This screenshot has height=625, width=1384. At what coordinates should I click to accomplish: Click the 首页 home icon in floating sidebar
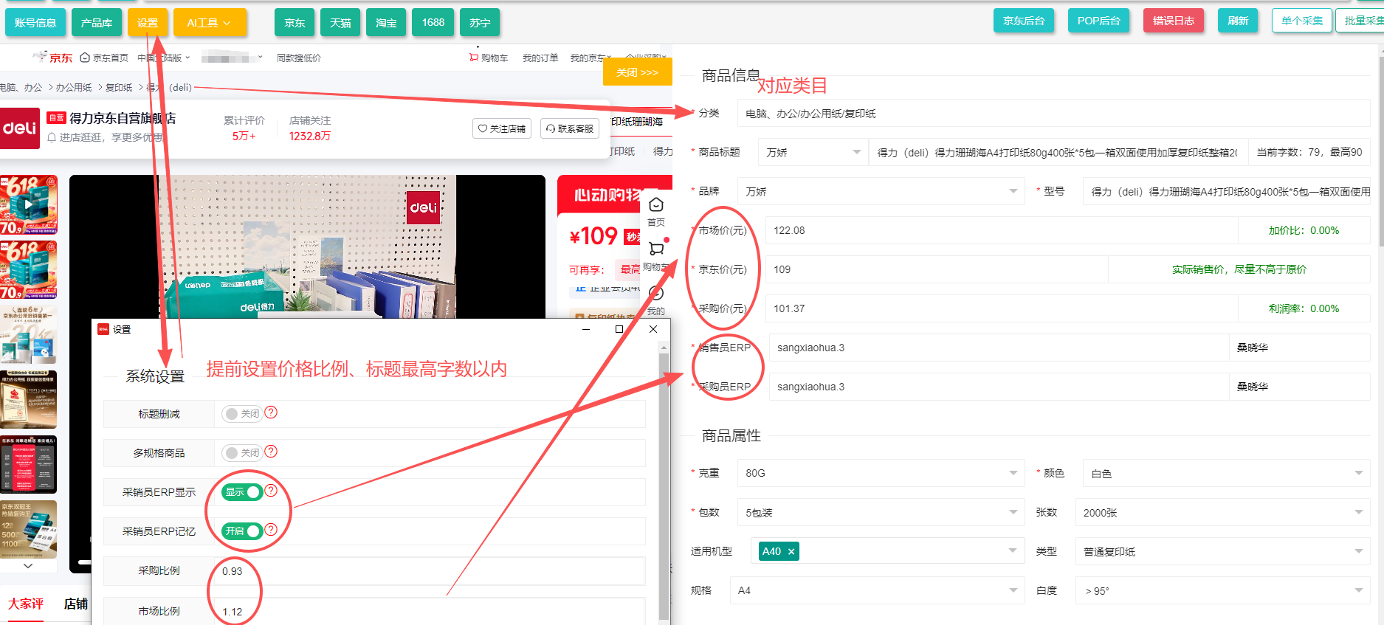656,204
